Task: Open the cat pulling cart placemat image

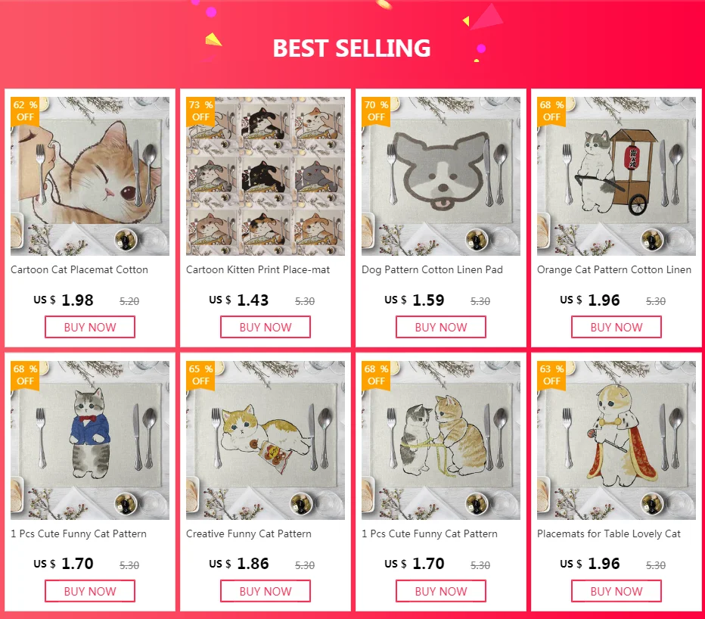Action: click(x=616, y=176)
